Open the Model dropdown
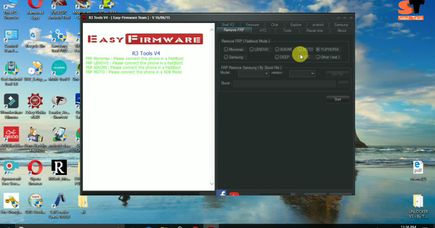The width and height of the screenshot is (435, 228). [x=253, y=73]
